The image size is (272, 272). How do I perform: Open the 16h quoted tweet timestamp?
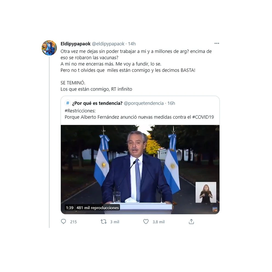(x=171, y=103)
